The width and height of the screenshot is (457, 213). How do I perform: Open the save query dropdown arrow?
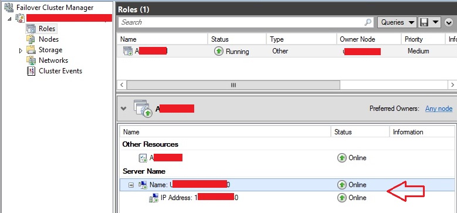(x=435, y=22)
